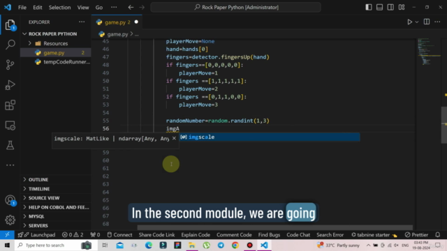Accept the imgscale autocomplete suggestion
The width and height of the screenshot is (447, 251).
(270, 137)
